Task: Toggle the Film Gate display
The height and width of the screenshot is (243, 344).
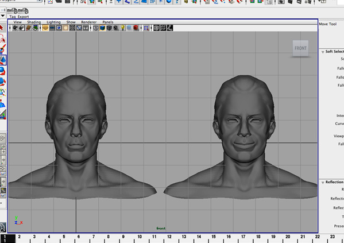Action: coord(52,28)
